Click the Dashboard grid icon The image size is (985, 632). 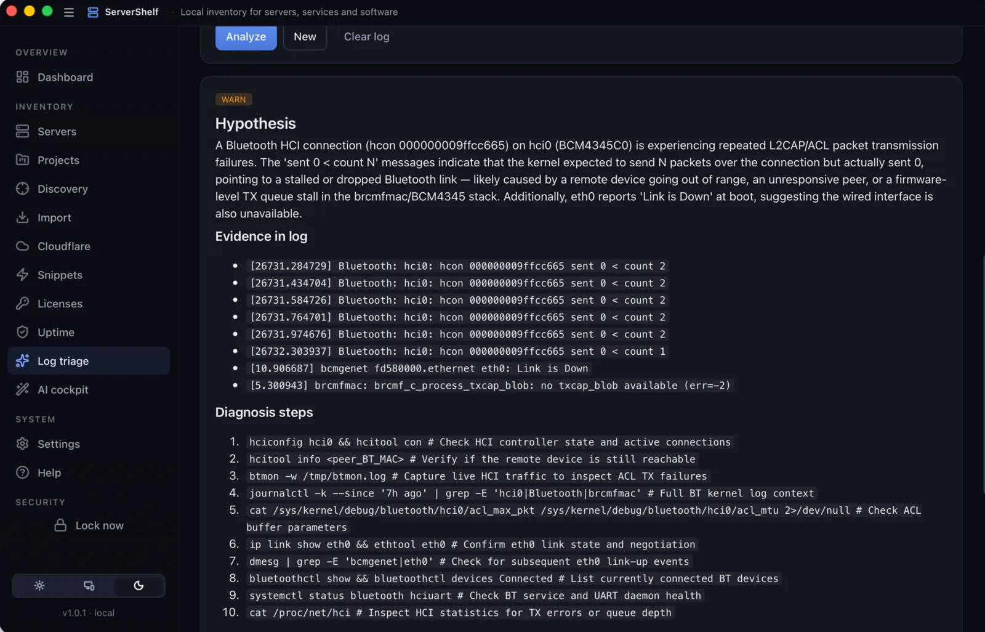(x=23, y=77)
